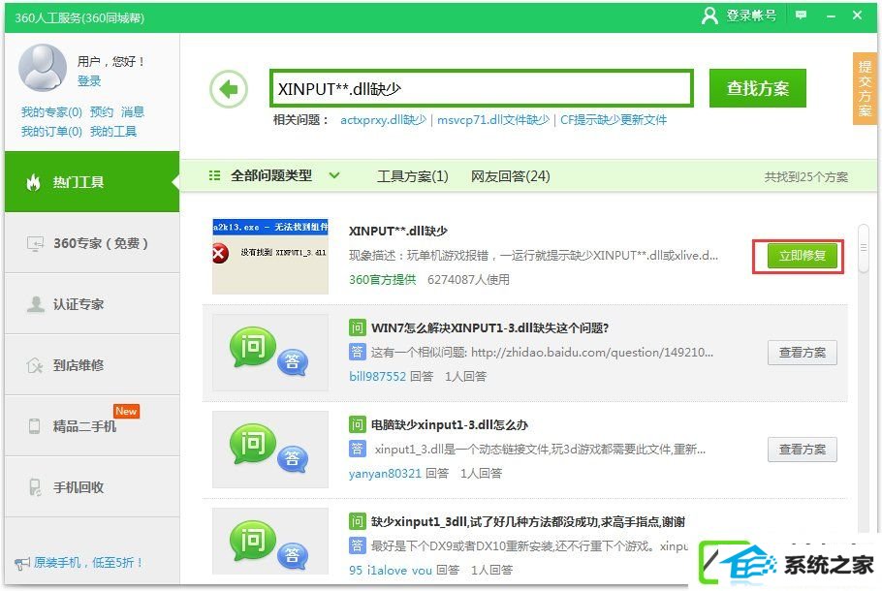The height and width of the screenshot is (591, 882).
Task: Open the 预约 link
Action: coord(101,111)
